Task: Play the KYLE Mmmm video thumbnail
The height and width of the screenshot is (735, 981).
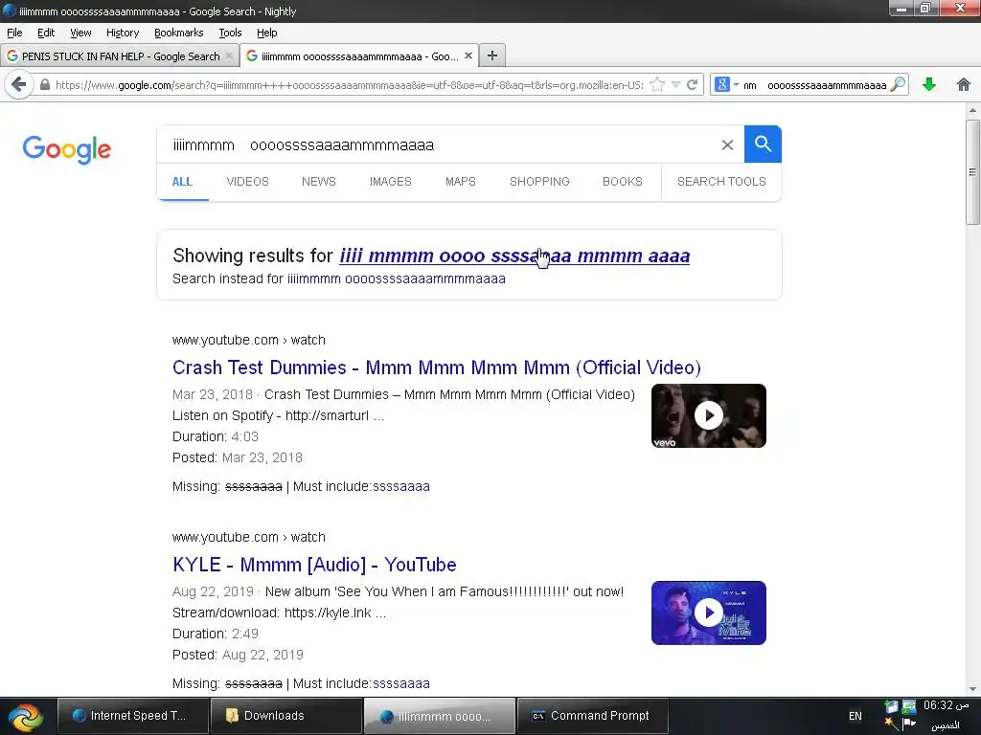Action: [x=708, y=612]
